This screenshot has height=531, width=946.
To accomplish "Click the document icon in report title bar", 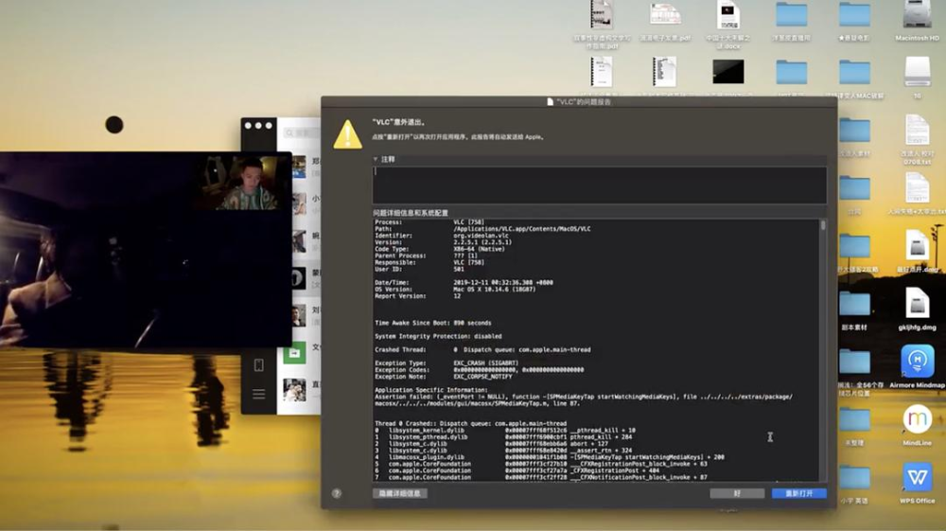I will 550,101.
